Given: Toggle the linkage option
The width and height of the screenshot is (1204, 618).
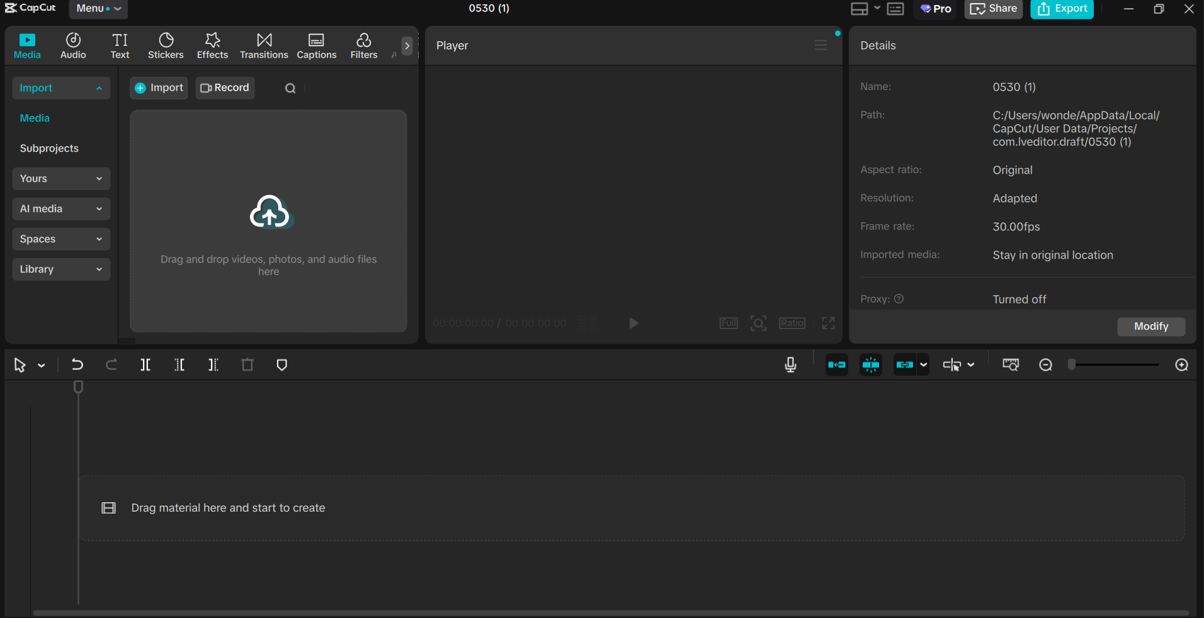Looking at the screenshot, I should click(x=905, y=365).
